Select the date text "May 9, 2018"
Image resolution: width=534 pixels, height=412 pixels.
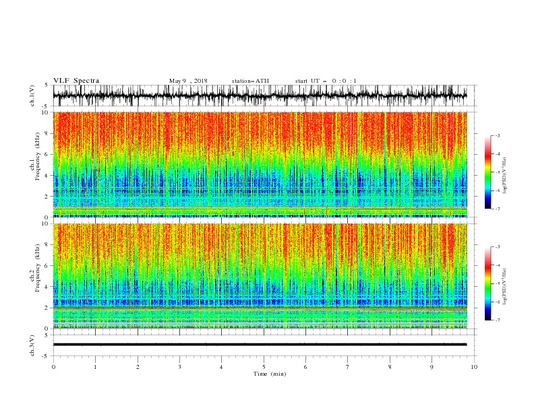(x=188, y=81)
